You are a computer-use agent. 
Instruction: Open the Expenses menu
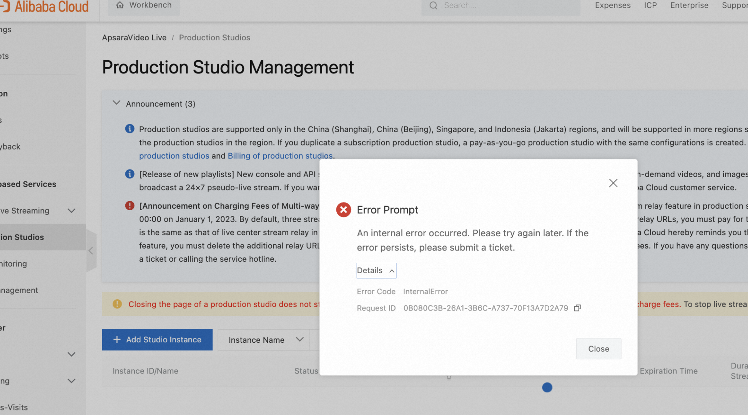pyautogui.click(x=613, y=5)
